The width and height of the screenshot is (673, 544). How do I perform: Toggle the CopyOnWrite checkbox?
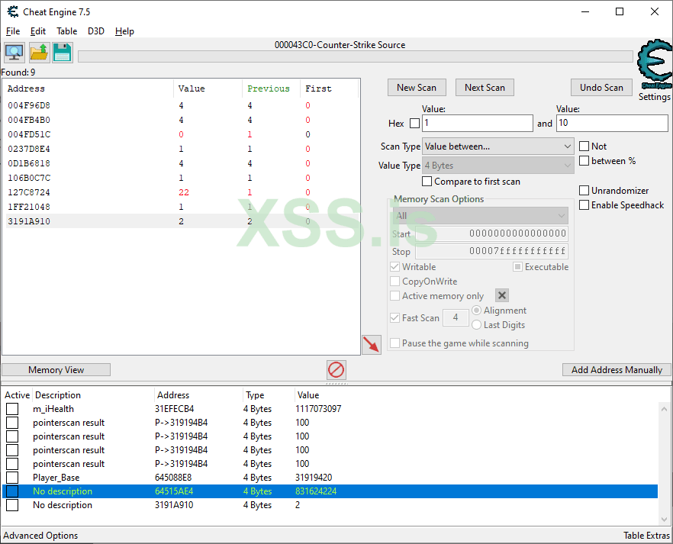[x=395, y=282]
